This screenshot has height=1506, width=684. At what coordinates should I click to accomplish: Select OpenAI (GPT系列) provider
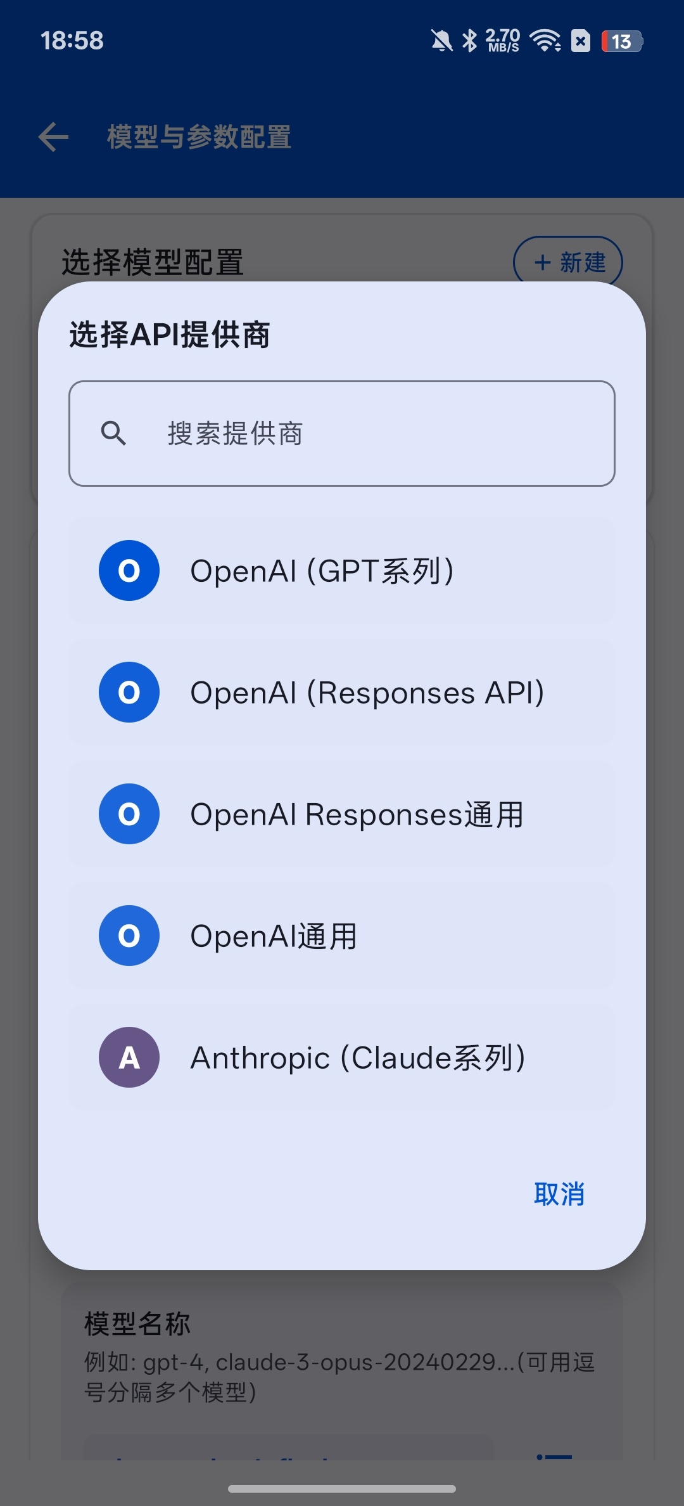[x=342, y=570]
